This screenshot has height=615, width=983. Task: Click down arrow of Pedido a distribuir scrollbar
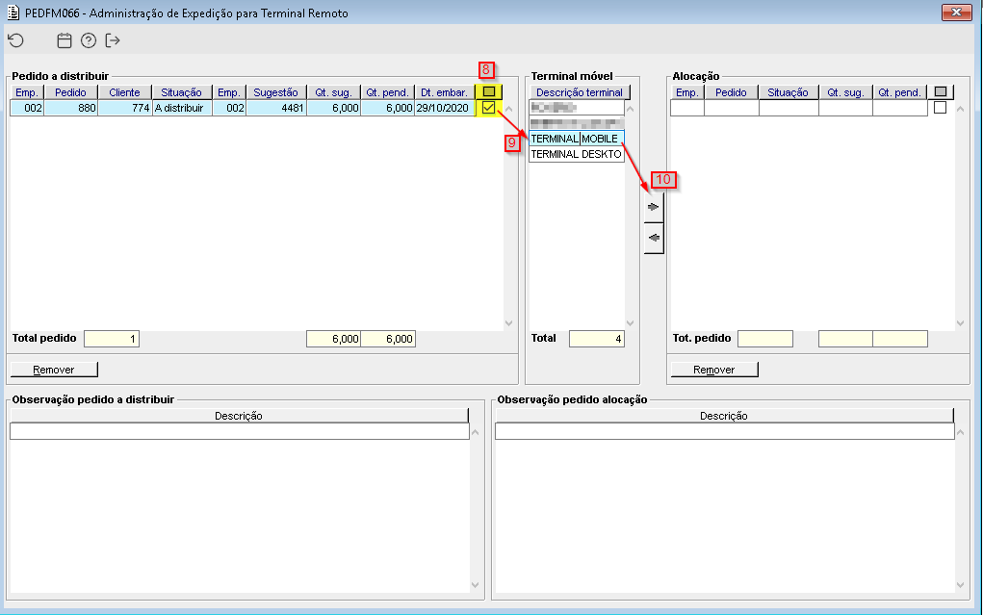coord(508,323)
